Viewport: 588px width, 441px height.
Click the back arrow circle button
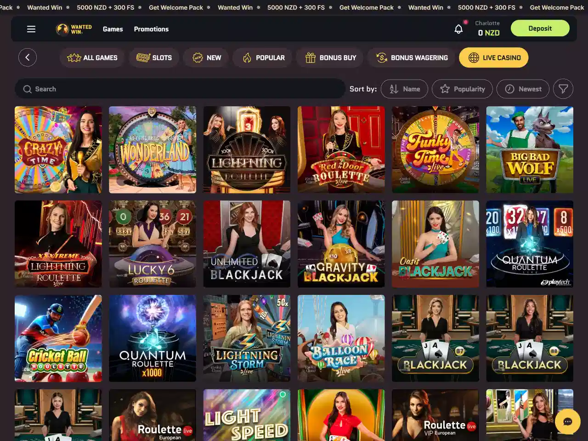[28, 57]
